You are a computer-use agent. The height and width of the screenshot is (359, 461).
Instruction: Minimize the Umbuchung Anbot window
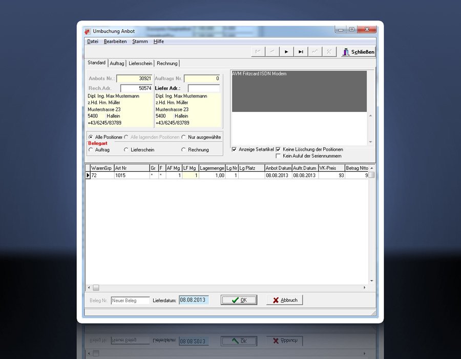click(x=341, y=29)
